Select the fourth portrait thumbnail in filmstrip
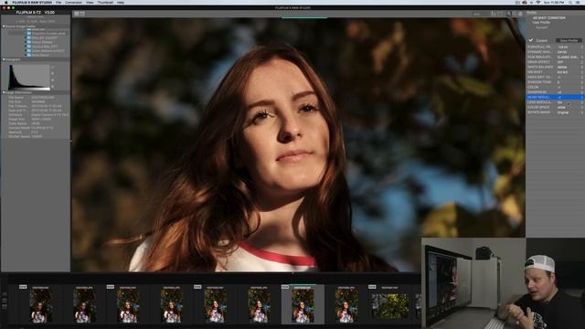Viewport: 585px width, 329px height. pos(172,307)
